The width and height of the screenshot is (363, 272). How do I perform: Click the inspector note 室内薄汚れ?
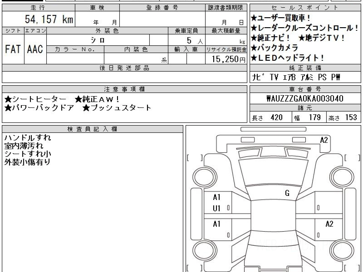coord(24,146)
